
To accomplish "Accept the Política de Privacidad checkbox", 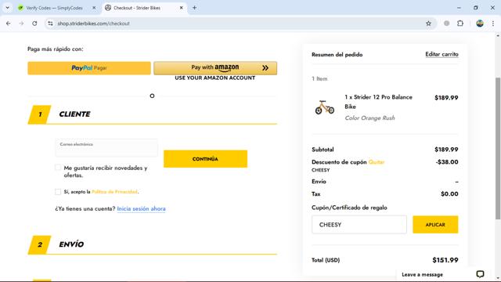I will tap(58, 191).
